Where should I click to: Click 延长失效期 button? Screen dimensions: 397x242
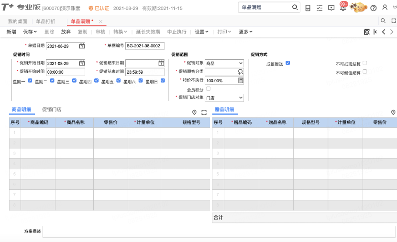pos(148,32)
